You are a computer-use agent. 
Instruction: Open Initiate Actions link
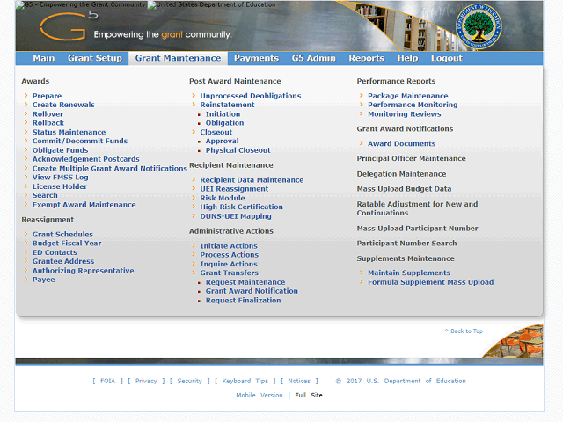pyautogui.click(x=229, y=246)
